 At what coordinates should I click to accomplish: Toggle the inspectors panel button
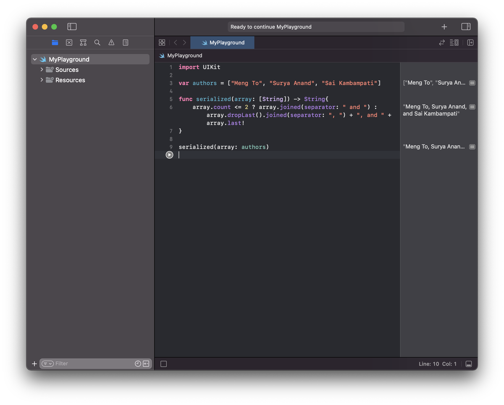click(x=466, y=26)
